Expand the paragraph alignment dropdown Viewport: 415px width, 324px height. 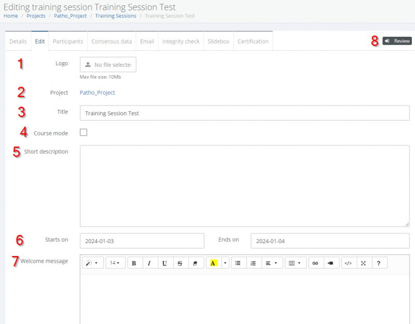272,263
